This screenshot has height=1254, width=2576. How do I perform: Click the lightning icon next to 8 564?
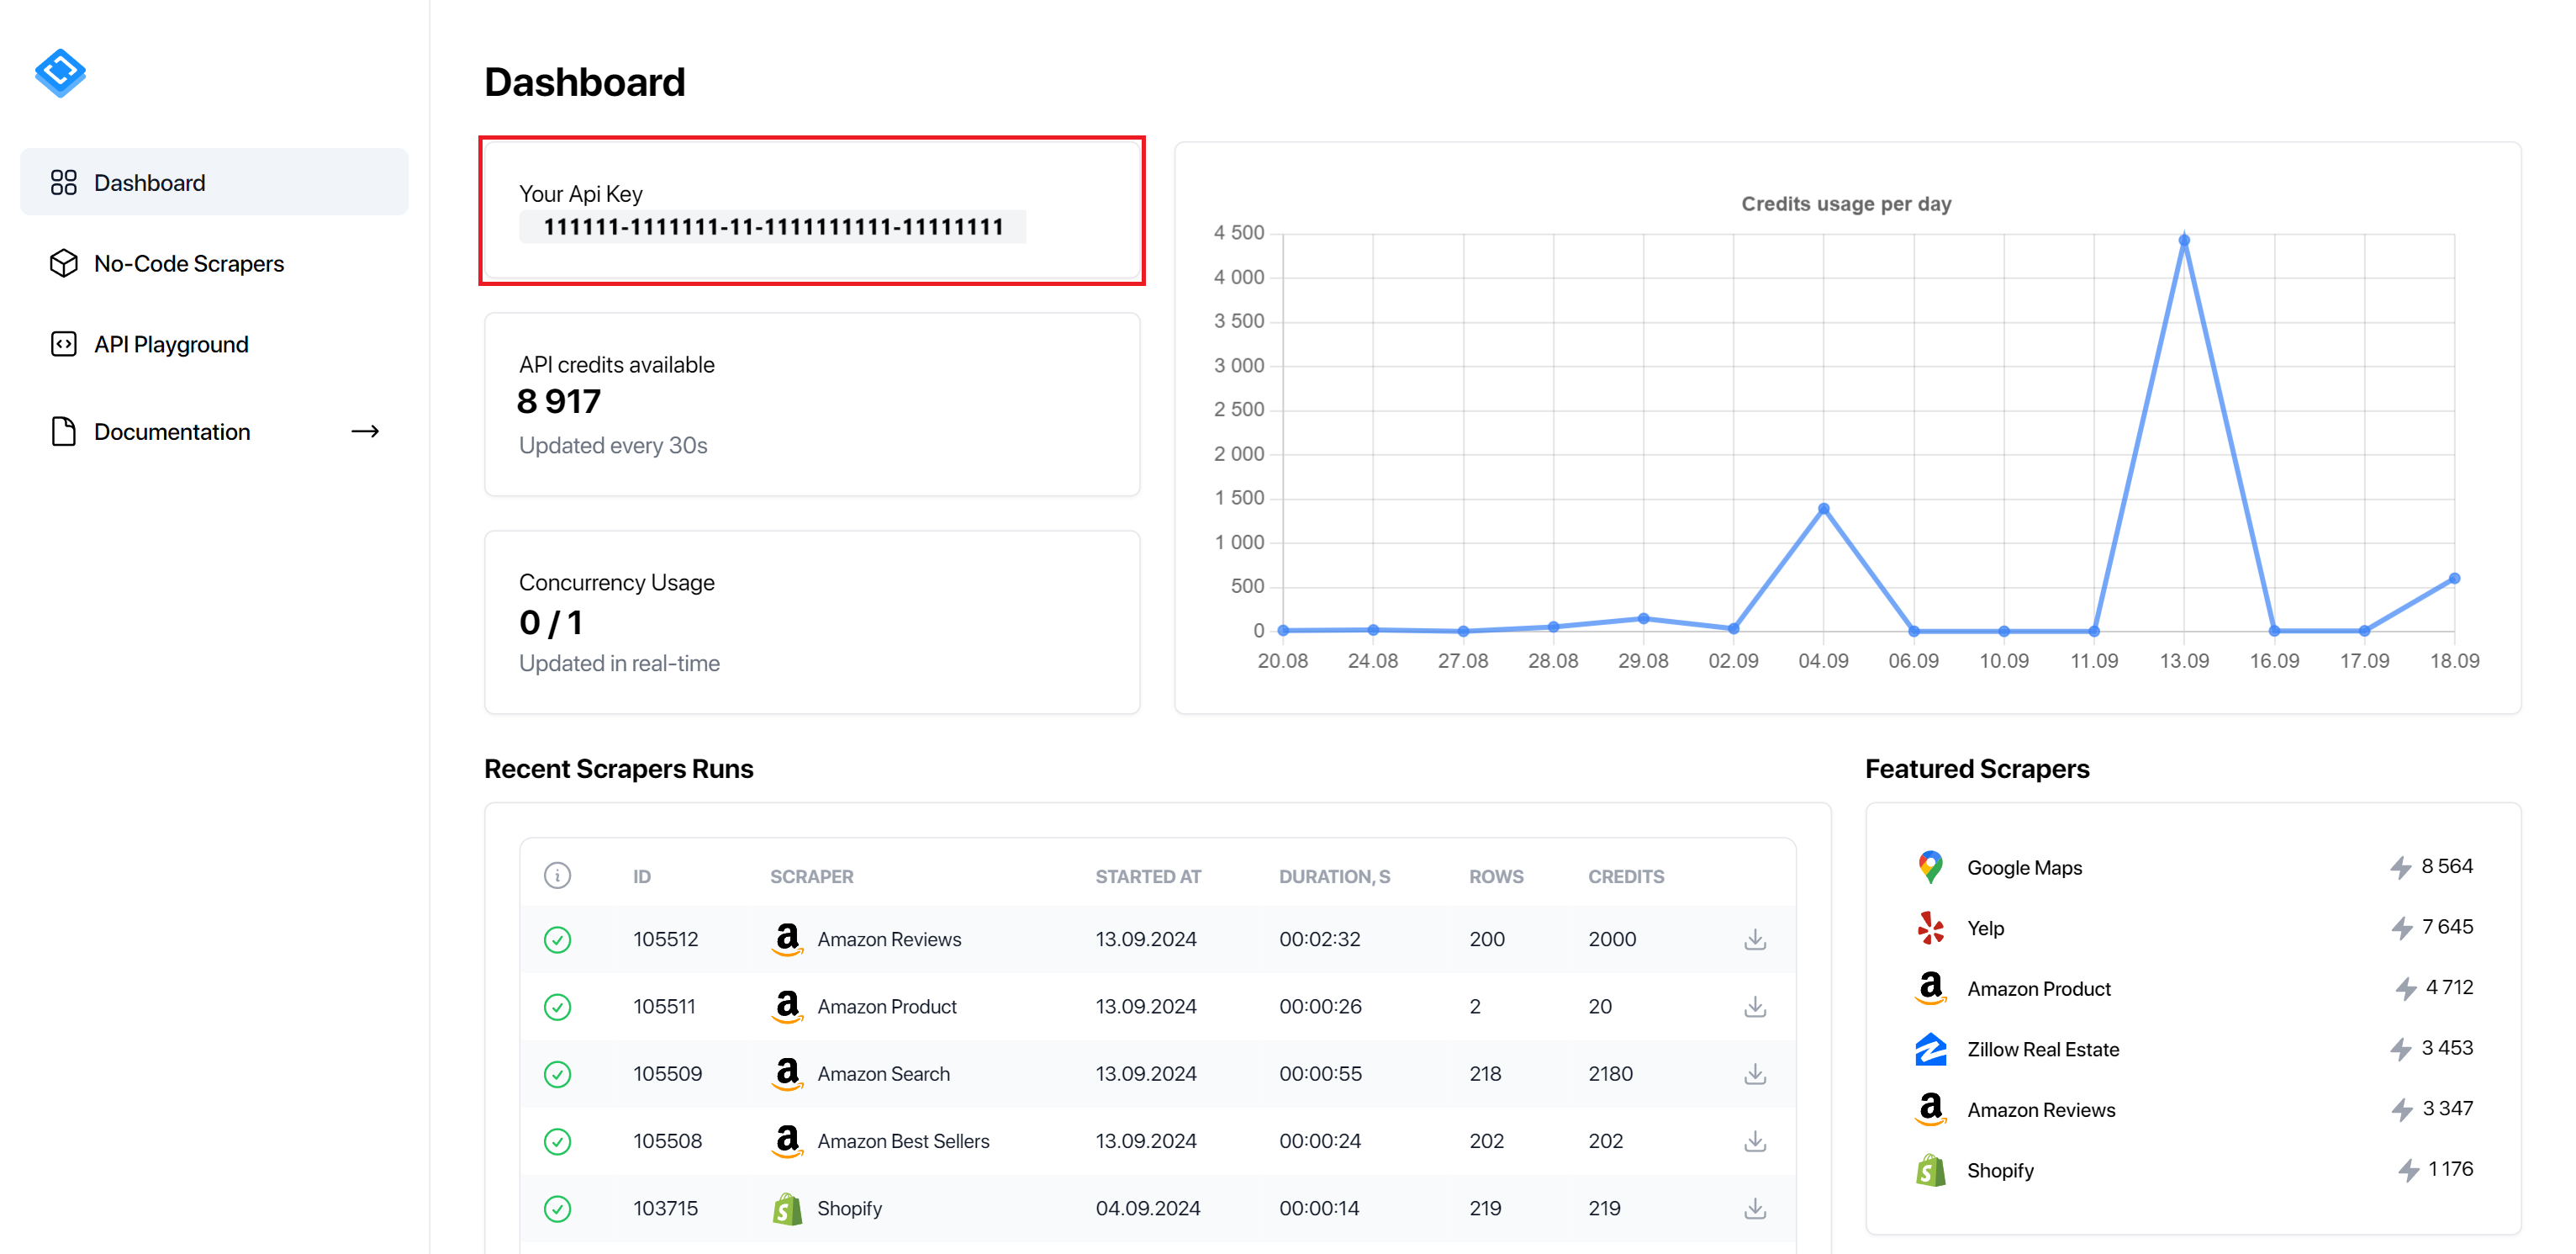2400,867
